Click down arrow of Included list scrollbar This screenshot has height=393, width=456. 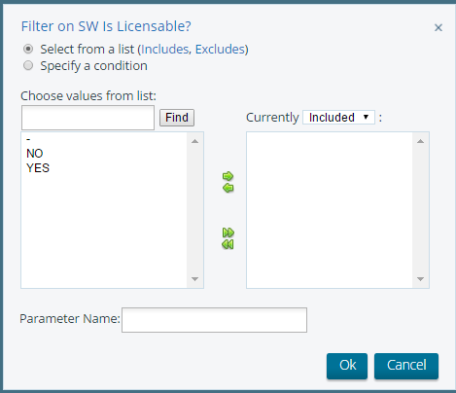click(x=420, y=279)
